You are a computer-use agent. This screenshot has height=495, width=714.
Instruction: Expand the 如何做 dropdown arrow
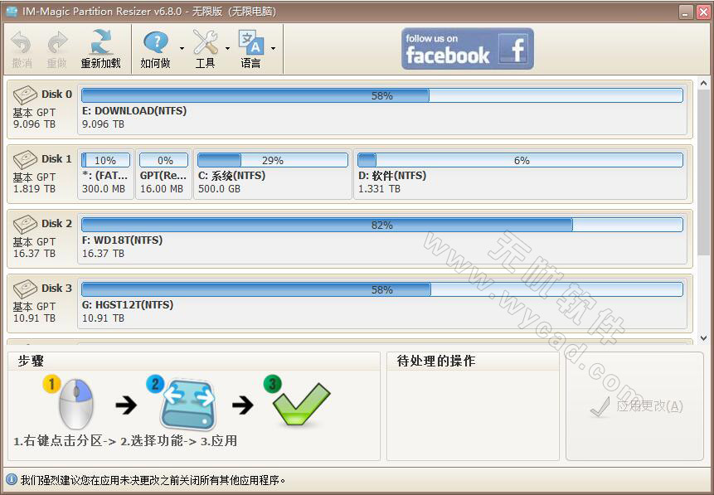coord(182,48)
